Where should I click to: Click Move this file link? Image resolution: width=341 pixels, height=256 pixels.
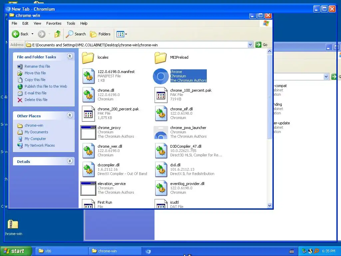point(35,73)
